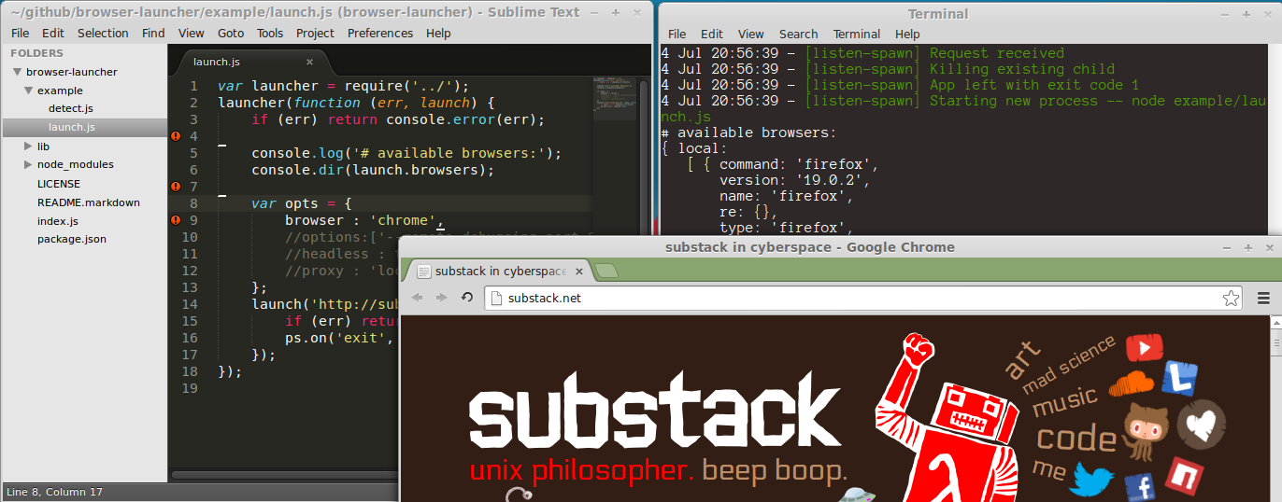Click the substack.net address bar
The width and height of the screenshot is (1282, 502).
(862, 299)
